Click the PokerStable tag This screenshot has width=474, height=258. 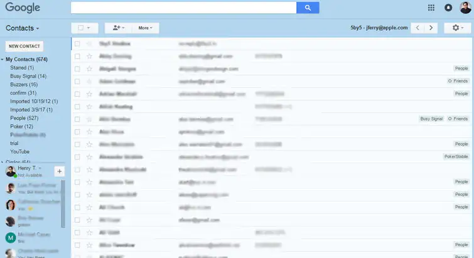pyautogui.click(x=456, y=156)
